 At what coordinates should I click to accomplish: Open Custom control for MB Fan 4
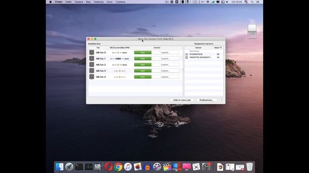click(x=165, y=77)
